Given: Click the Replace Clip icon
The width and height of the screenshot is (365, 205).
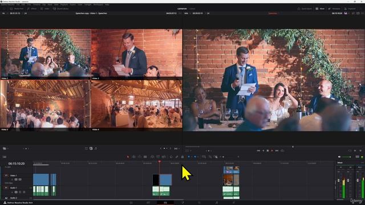Looking at the screenshot, I should point(164,157).
